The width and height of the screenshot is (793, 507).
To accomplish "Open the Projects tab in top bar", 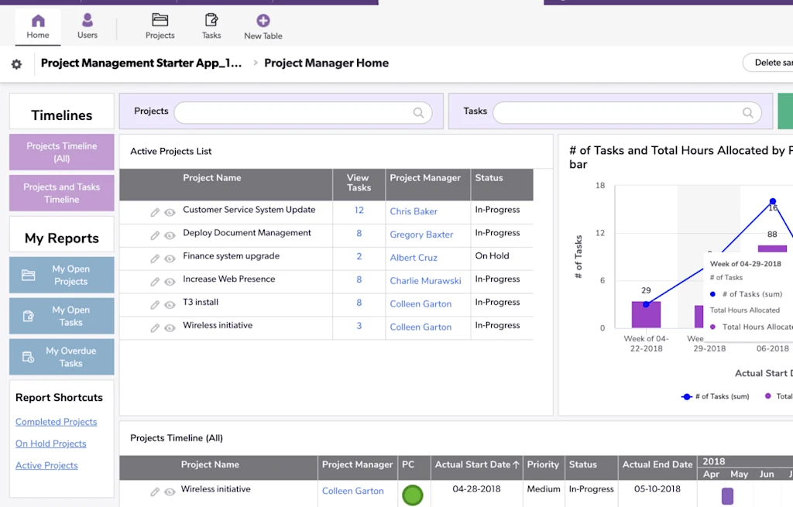I will (160, 27).
